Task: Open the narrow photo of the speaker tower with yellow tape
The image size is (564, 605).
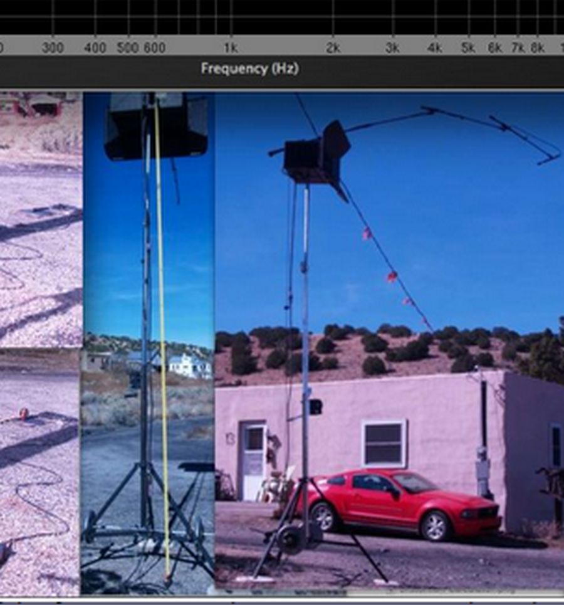Action: coord(148,343)
